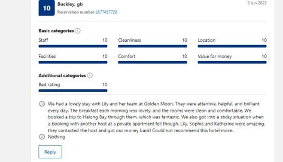Click the Basic categories info icon

(77, 31)
